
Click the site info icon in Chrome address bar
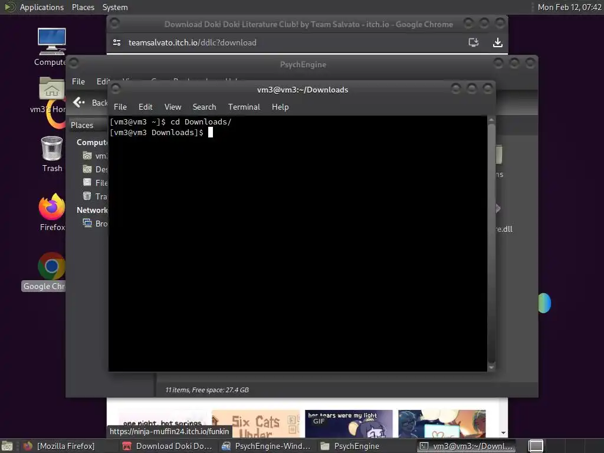coord(117,42)
